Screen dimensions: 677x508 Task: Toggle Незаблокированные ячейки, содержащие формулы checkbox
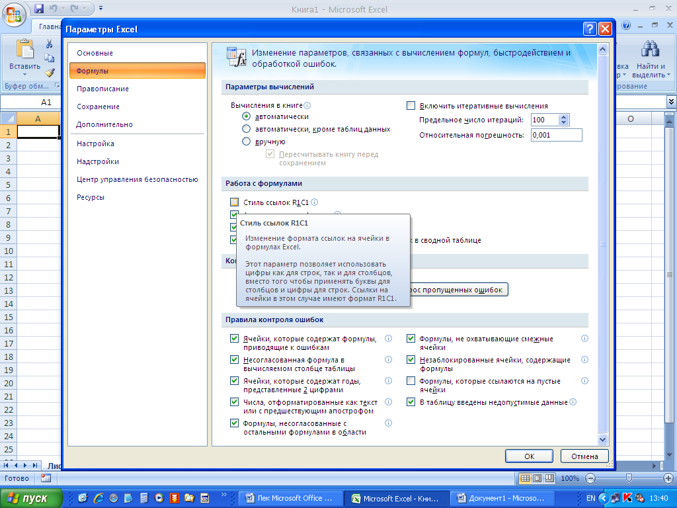coord(411,360)
